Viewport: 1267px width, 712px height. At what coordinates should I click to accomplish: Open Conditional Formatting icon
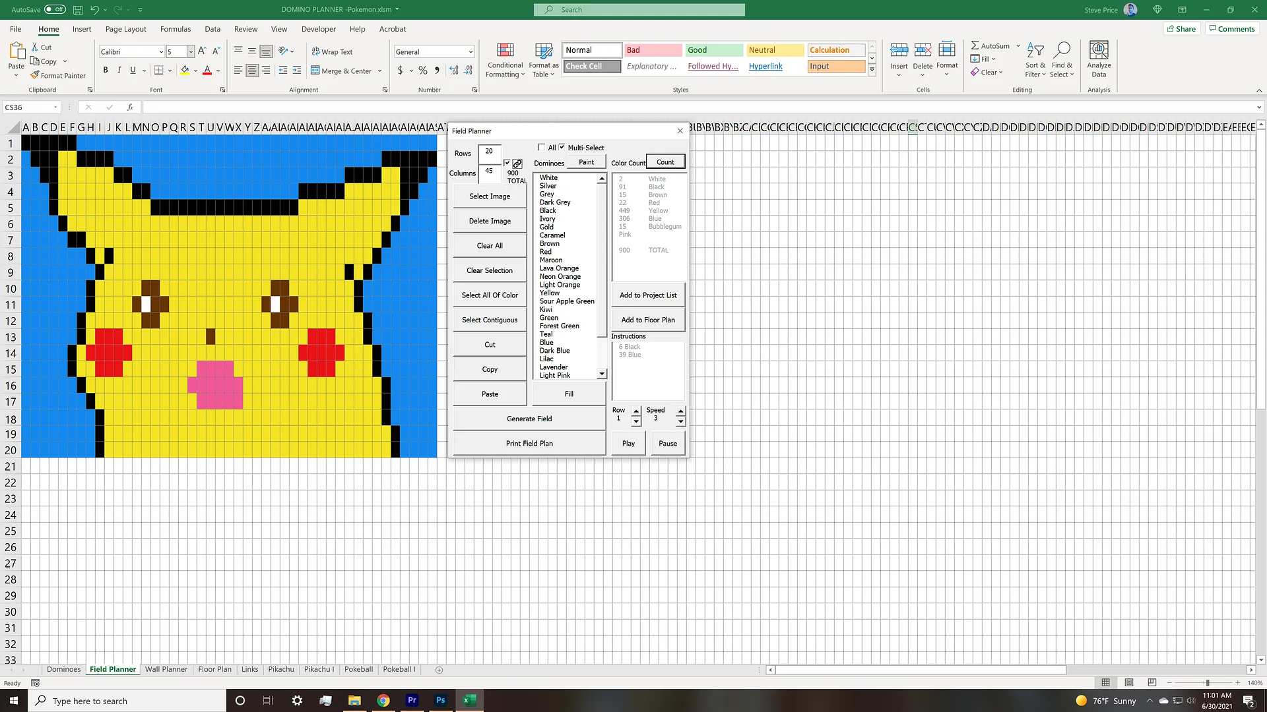tap(505, 51)
